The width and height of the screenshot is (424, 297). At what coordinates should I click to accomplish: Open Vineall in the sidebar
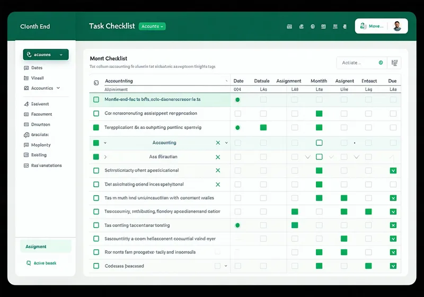click(37, 78)
